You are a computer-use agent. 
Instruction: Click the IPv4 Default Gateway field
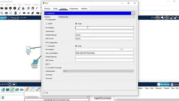click(104, 35)
